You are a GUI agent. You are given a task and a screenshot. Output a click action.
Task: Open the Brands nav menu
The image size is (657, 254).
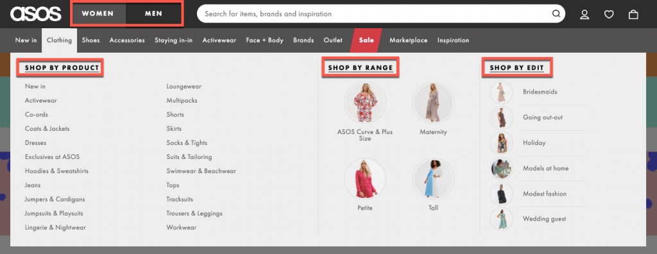pos(303,40)
